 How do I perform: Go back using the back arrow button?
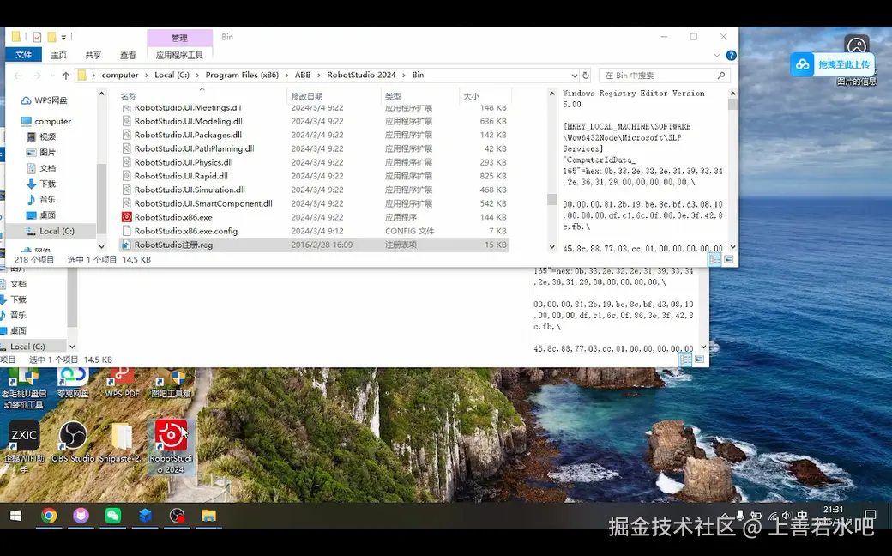point(17,75)
